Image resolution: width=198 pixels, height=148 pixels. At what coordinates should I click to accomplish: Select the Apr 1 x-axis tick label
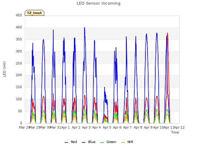[x=66, y=127]
